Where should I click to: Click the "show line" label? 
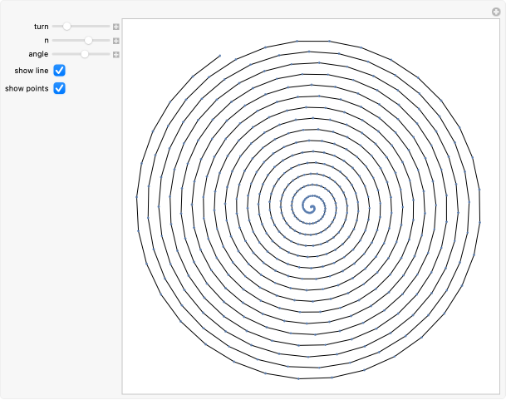[31, 71]
